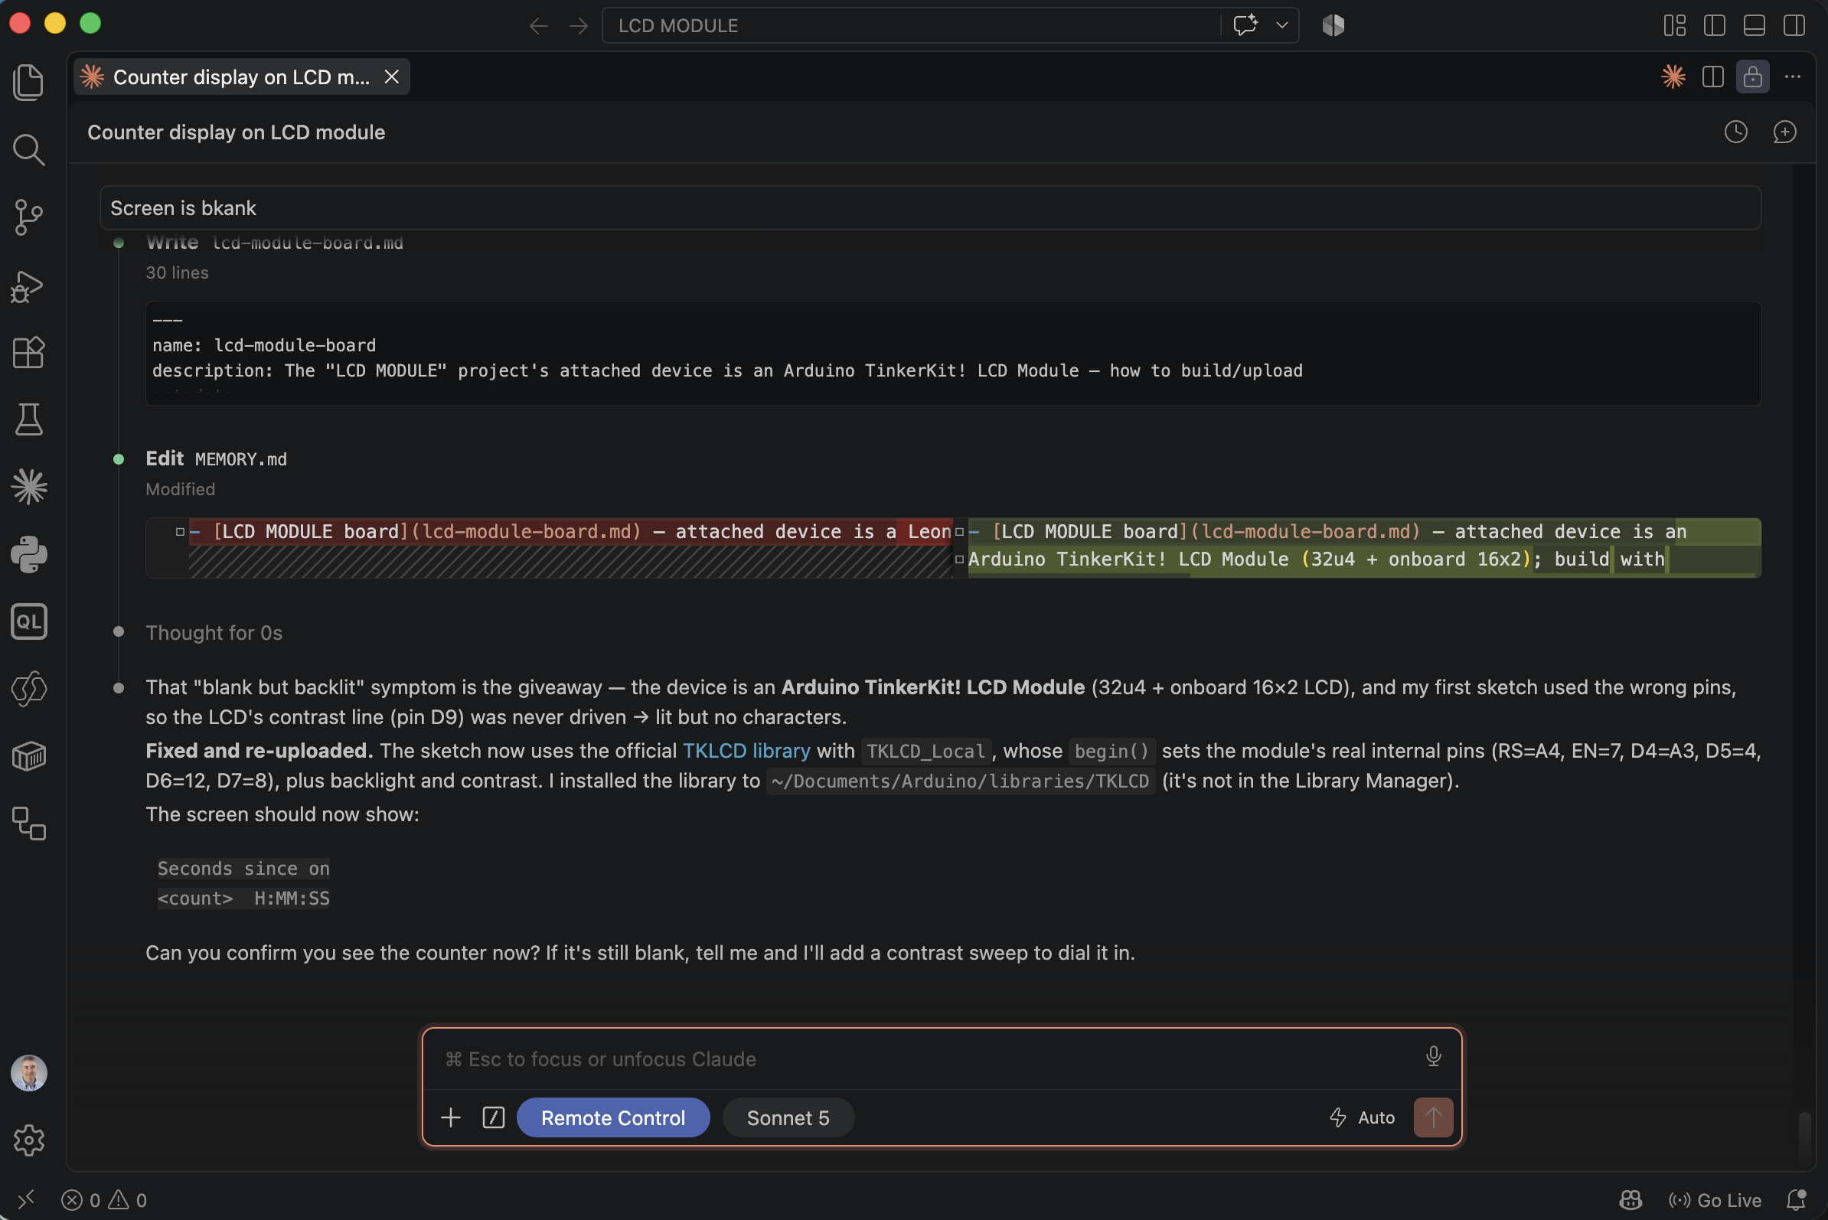Open the TKLCD library link
The image size is (1828, 1220).
coord(746,750)
